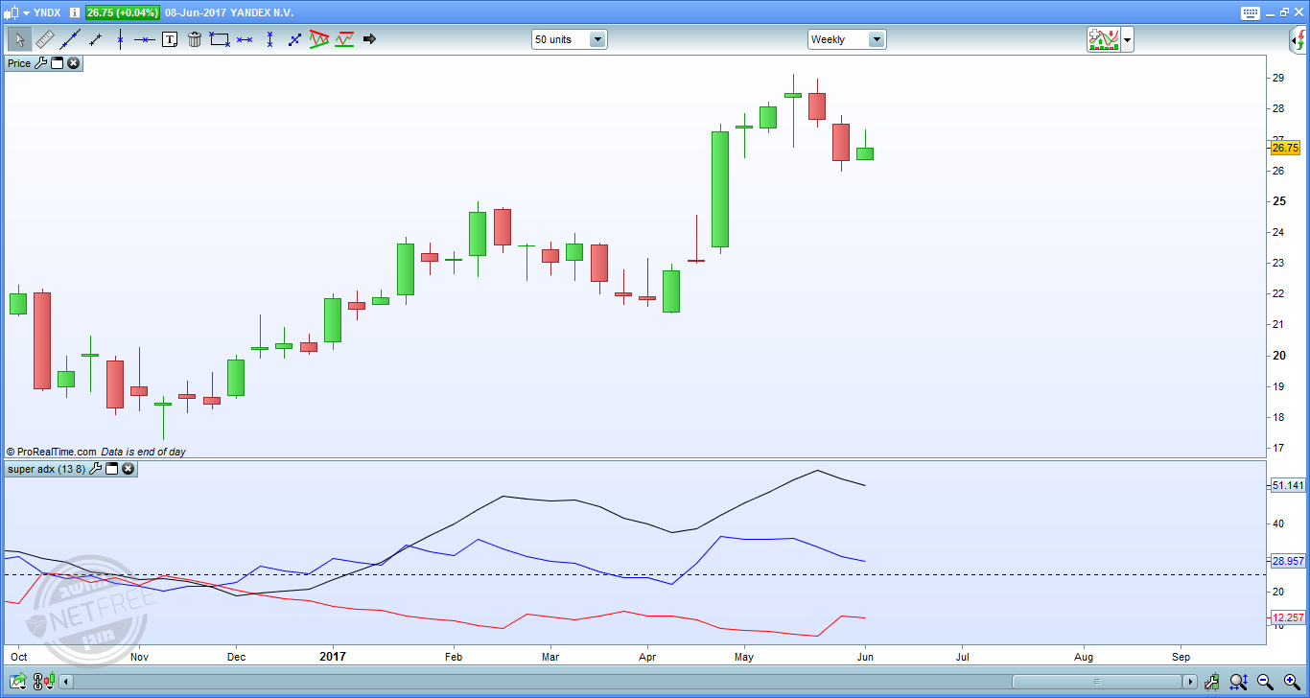This screenshot has height=698, width=1310.
Task: Open the vertical scale settings icon
Action: point(42,681)
